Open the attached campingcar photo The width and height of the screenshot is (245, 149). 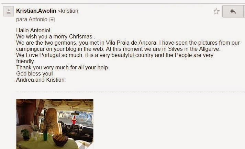pos(55,124)
